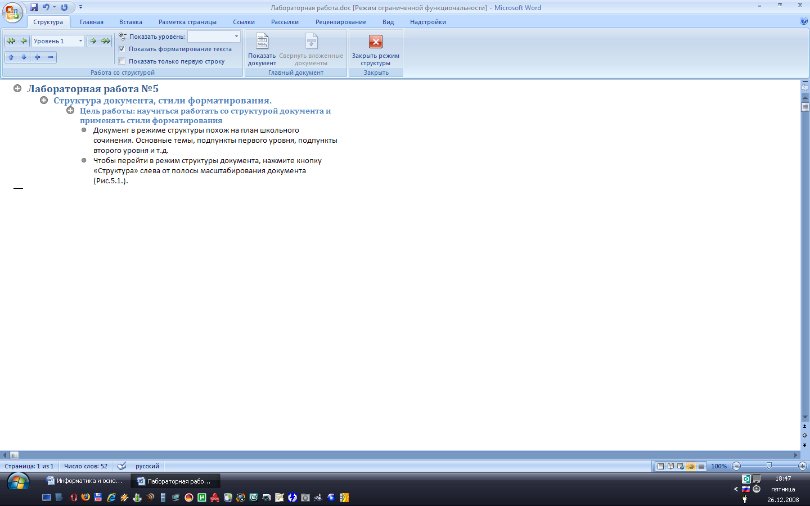Demote to body text with double right arrow
This screenshot has width=810, height=506.
click(x=106, y=41)
